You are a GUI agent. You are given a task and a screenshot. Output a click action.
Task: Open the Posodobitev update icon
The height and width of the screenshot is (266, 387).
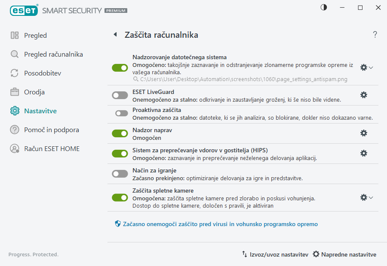[14, 73]
